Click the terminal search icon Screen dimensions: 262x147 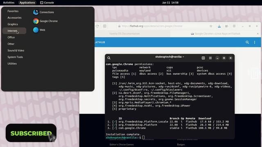click(x=109, y=58)
